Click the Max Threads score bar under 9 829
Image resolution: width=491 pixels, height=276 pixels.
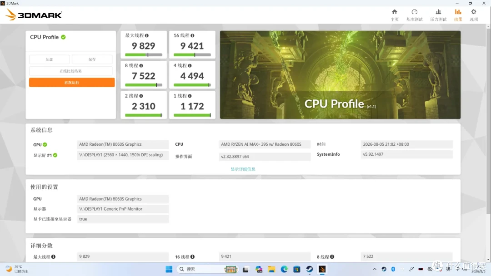143,54
